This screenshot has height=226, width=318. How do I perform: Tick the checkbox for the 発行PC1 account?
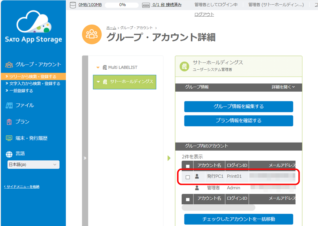pos(188,177)
